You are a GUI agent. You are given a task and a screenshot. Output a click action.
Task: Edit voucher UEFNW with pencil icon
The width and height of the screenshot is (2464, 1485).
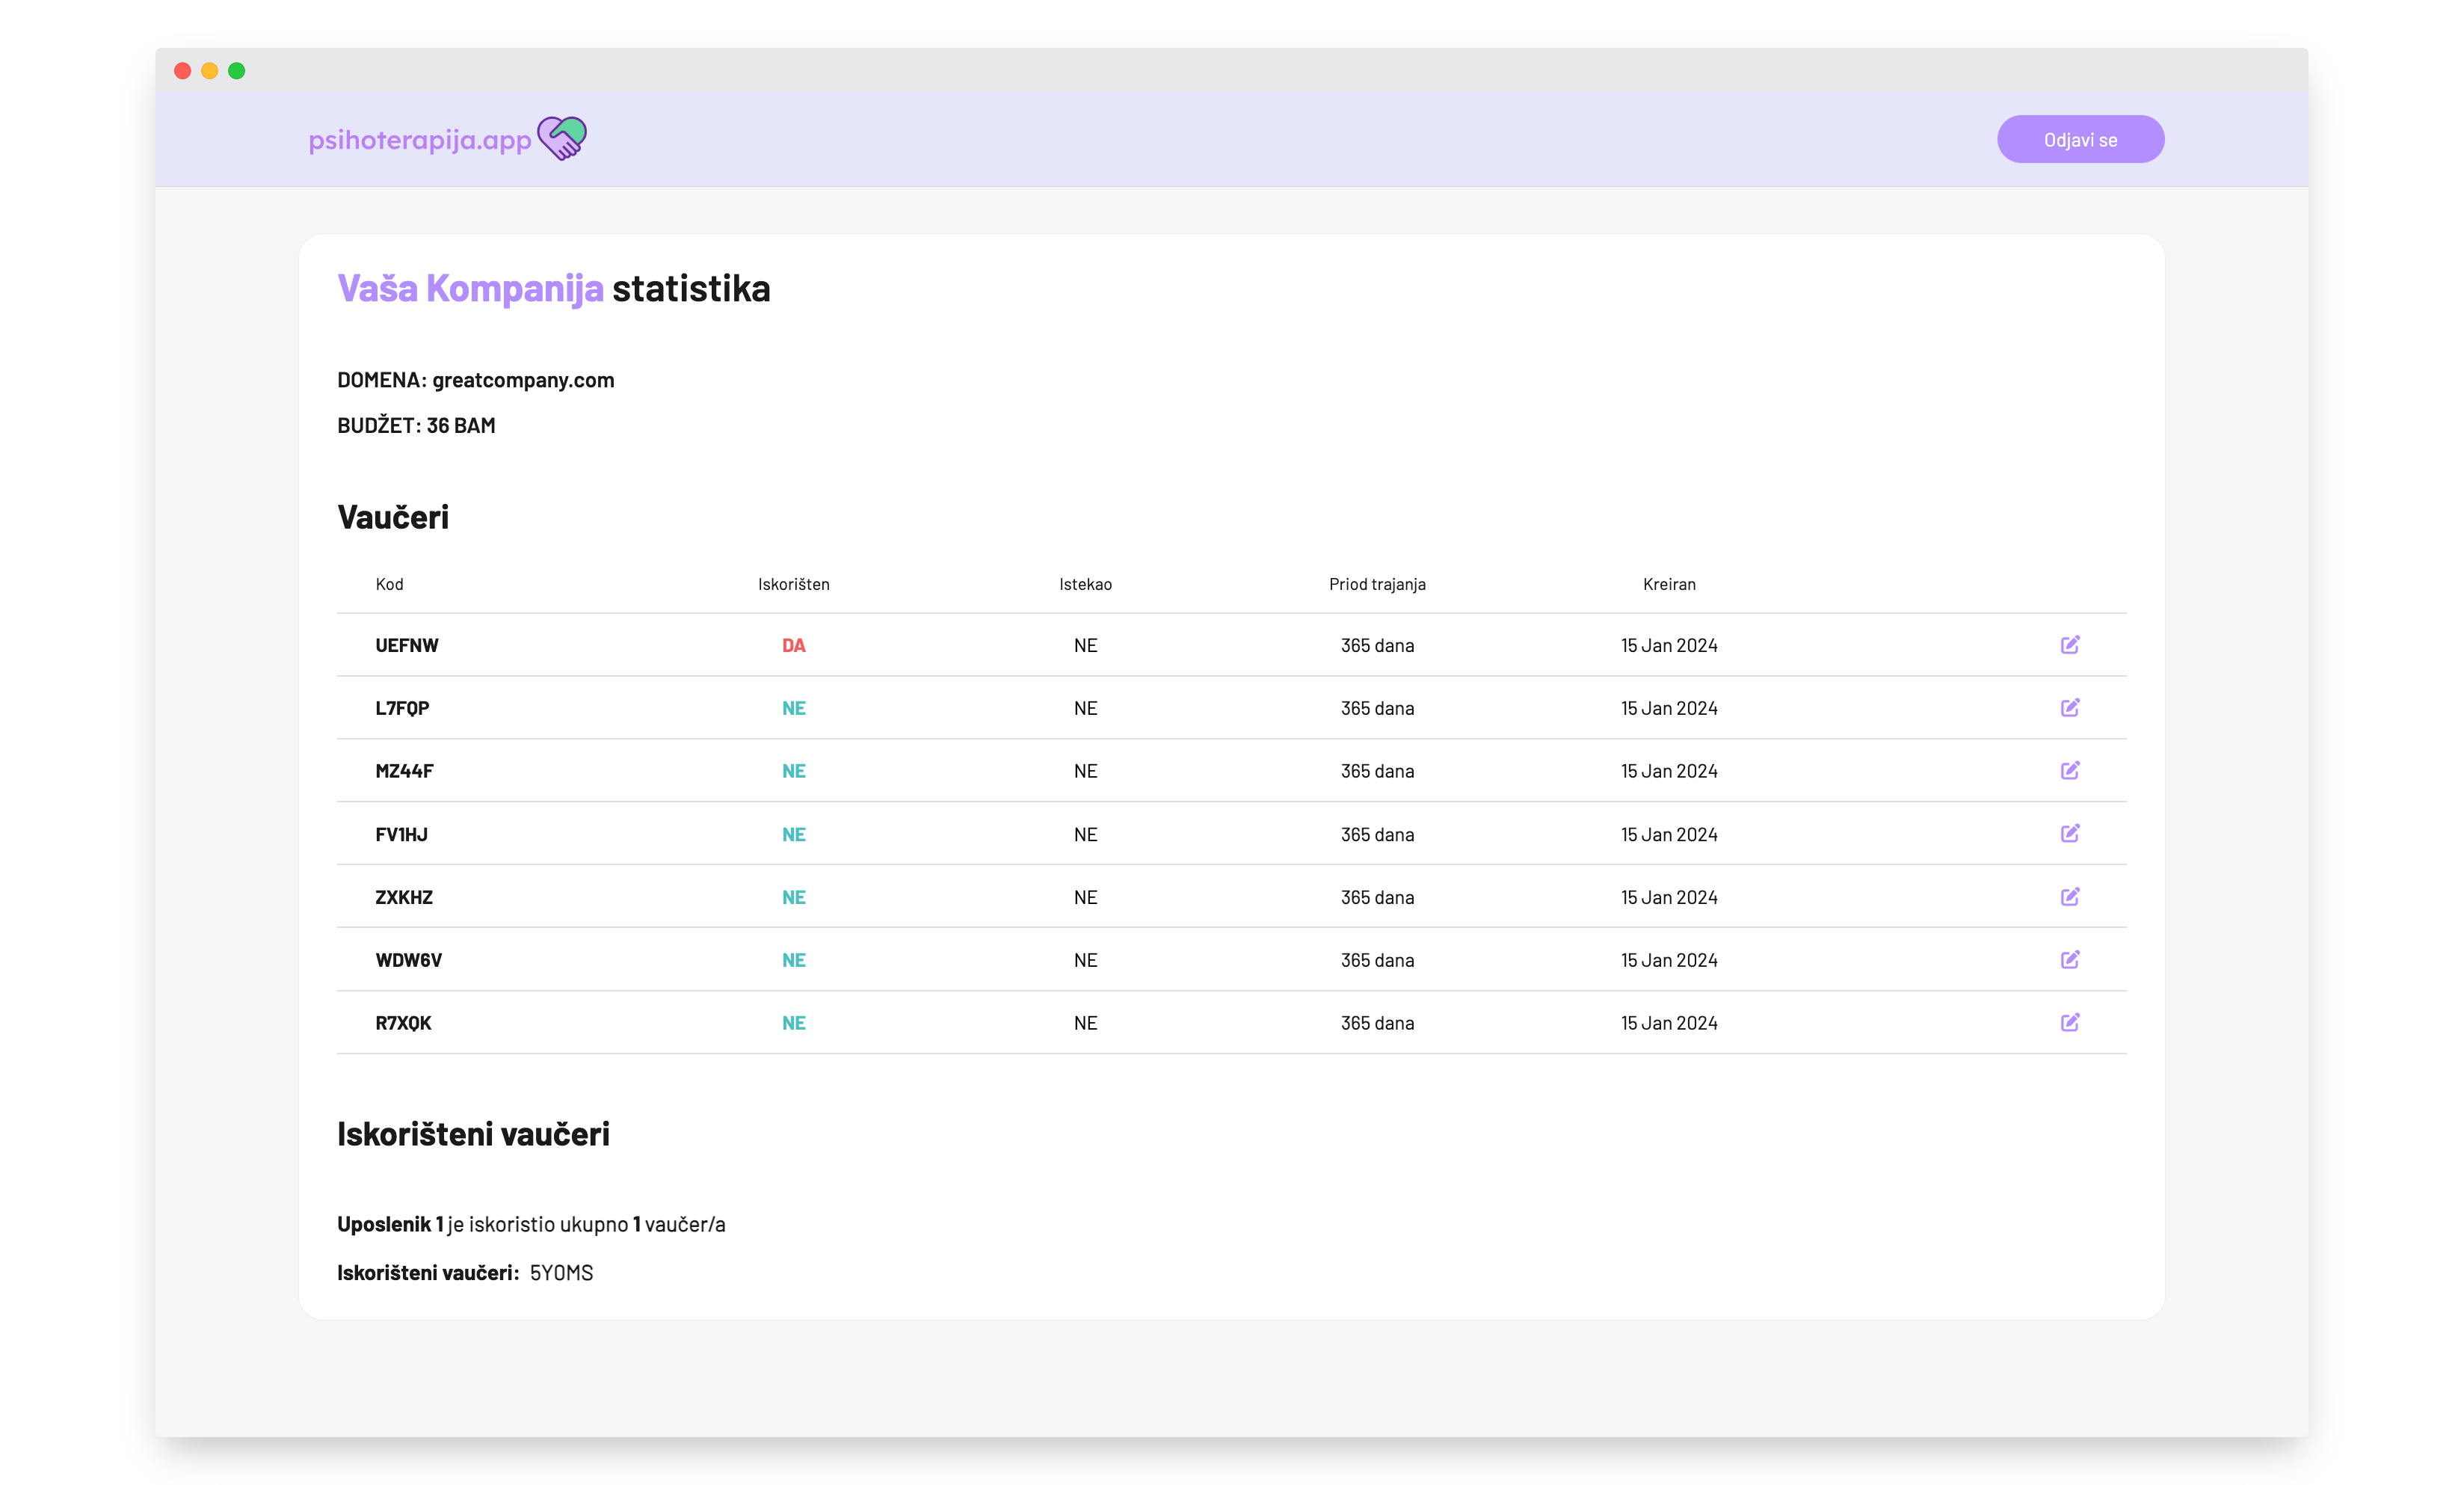coord(2069,645)
